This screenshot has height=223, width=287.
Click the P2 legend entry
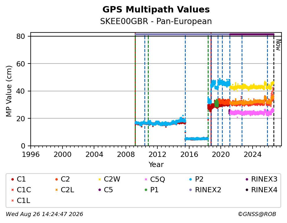196,179
